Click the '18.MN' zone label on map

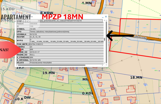click(136, 77)
